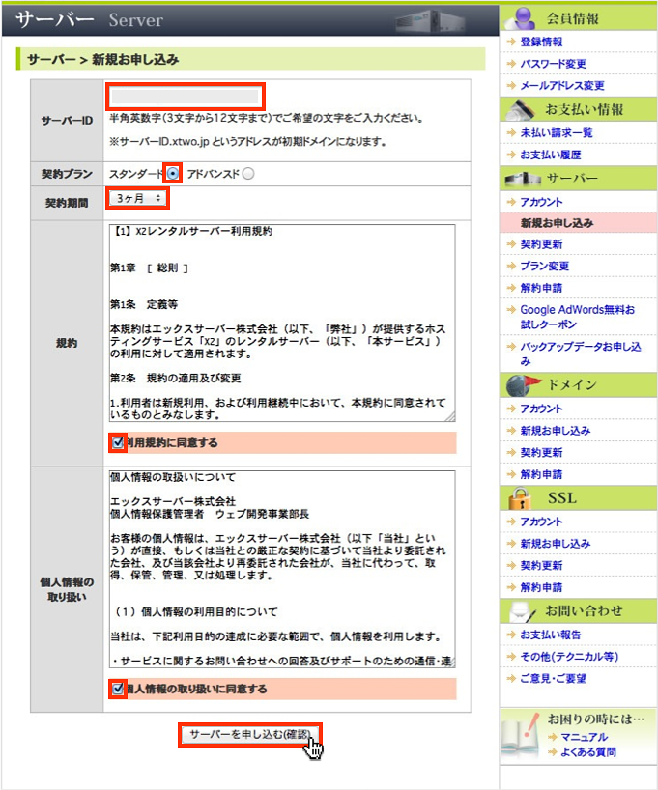Click the SSL padlock icon
658x790 pixels.
[520, 498]
